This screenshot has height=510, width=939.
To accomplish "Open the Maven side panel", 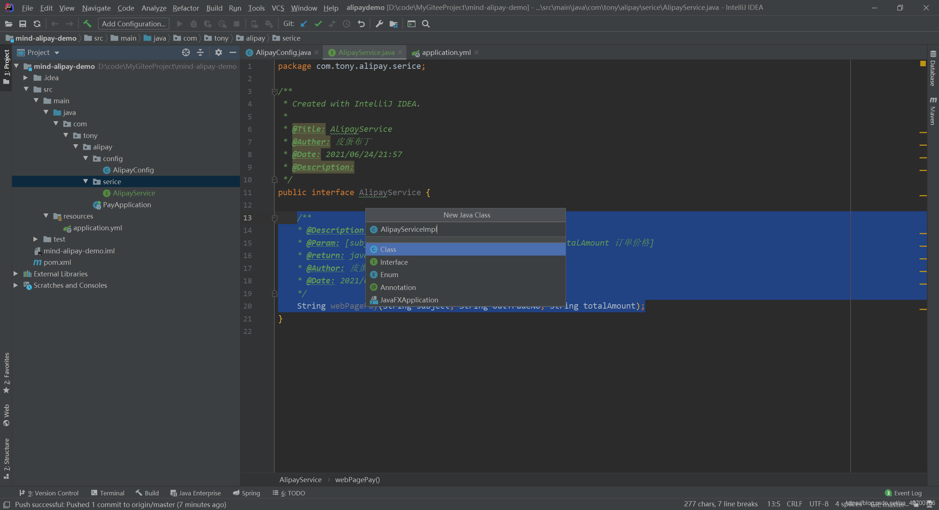I will point(933,111).
